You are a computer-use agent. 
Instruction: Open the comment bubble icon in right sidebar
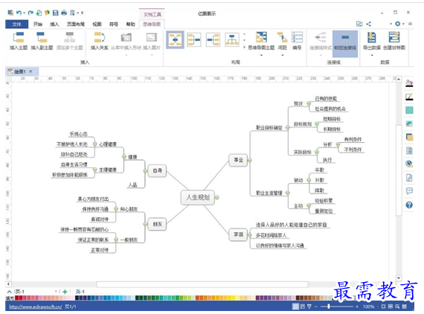tap(409, 191)
